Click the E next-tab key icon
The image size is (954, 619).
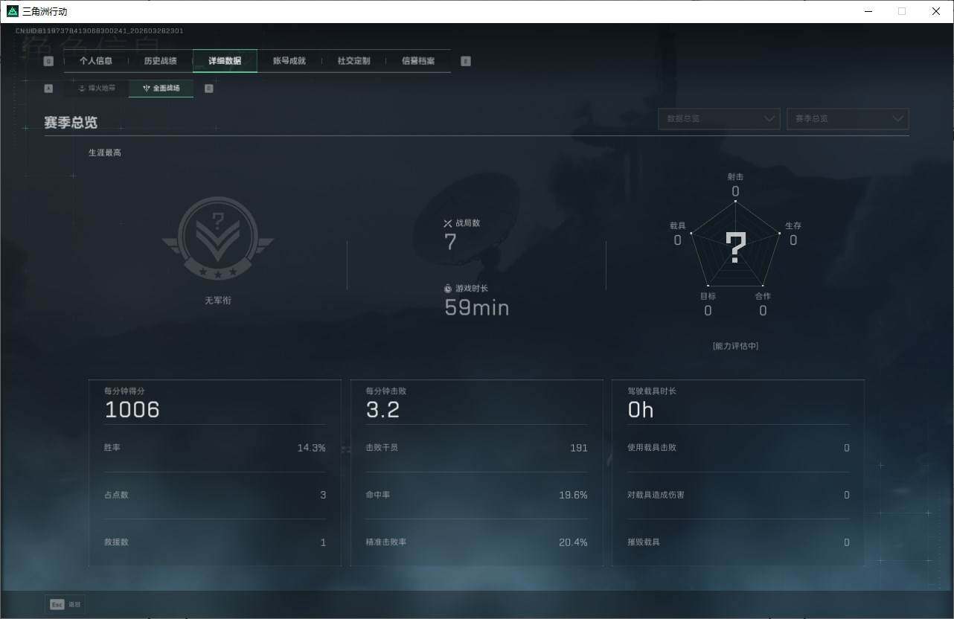pyautogui.click(x=466, y=61)
